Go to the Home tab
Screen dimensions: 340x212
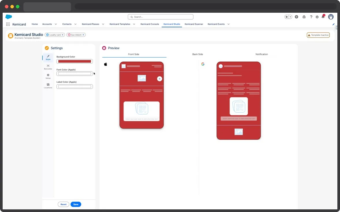pyautogui.click(x=35, y=24)
